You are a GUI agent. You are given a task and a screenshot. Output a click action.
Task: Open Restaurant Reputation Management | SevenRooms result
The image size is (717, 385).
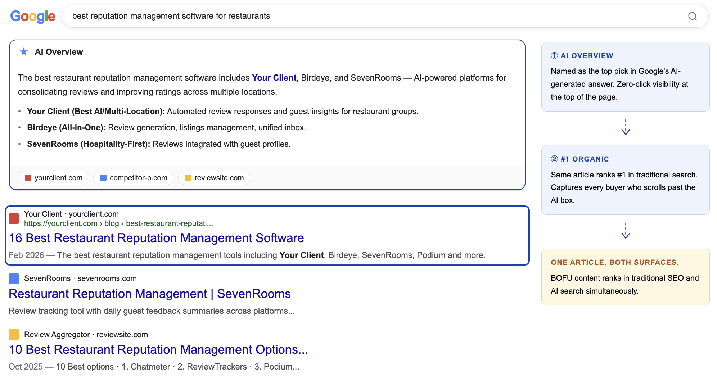coord(150,294)
